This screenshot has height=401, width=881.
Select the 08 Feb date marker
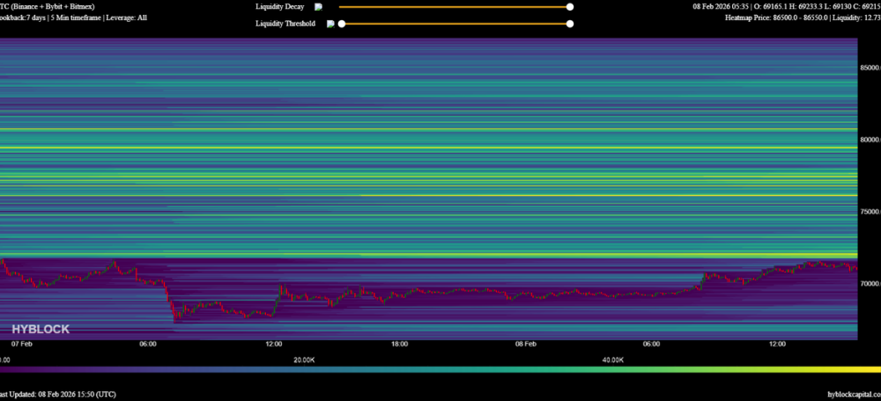click(525, 344)
